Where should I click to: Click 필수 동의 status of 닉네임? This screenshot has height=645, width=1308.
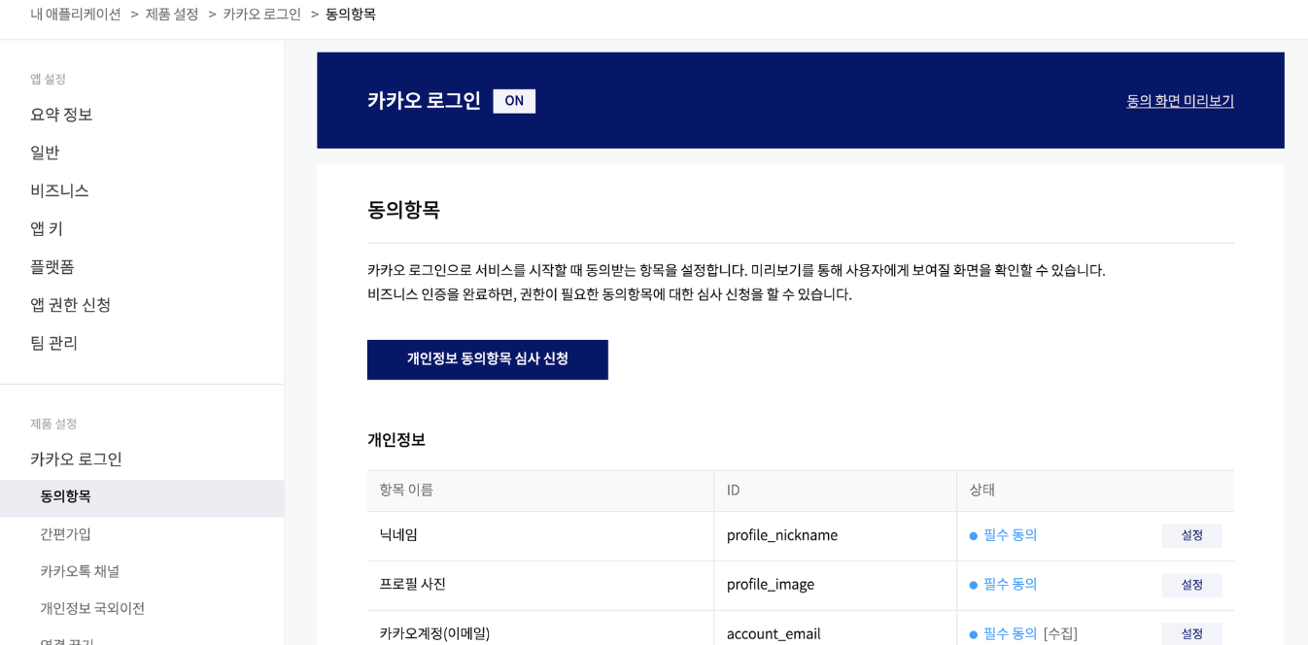pos(1010,535)
